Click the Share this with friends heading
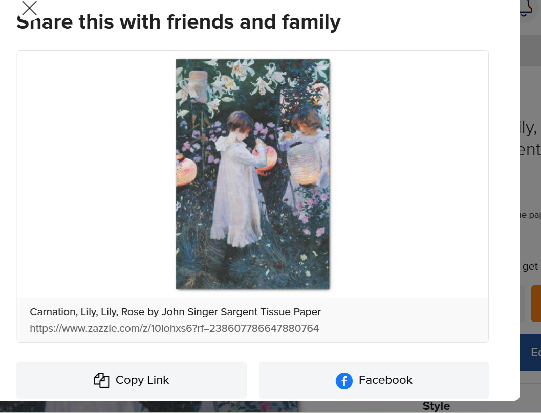Image resolution: width=541 pixels, height=413 pixels. pos(179,22)
